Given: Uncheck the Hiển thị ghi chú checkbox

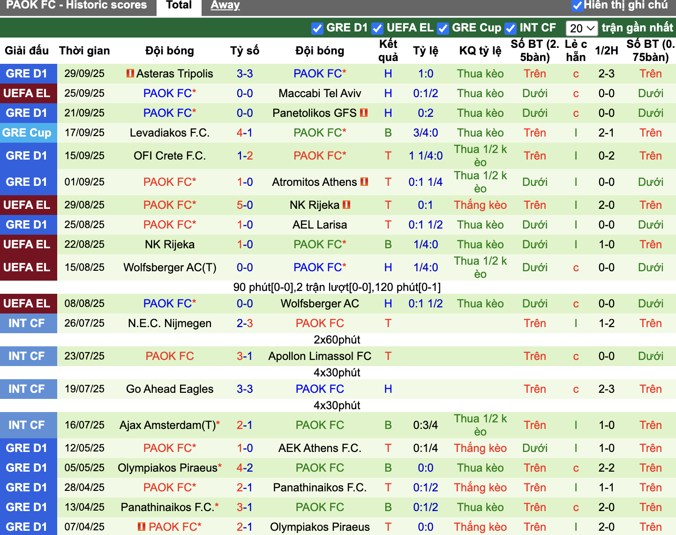Looking at the screenshot, I should pos(578,6).
